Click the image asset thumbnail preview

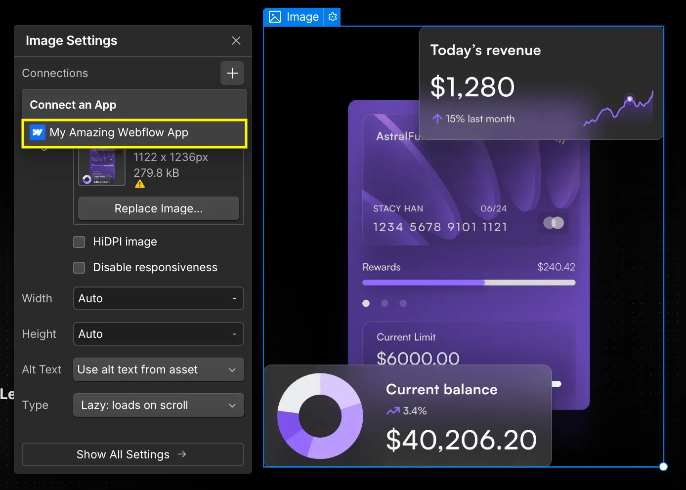tap(102, 167)
